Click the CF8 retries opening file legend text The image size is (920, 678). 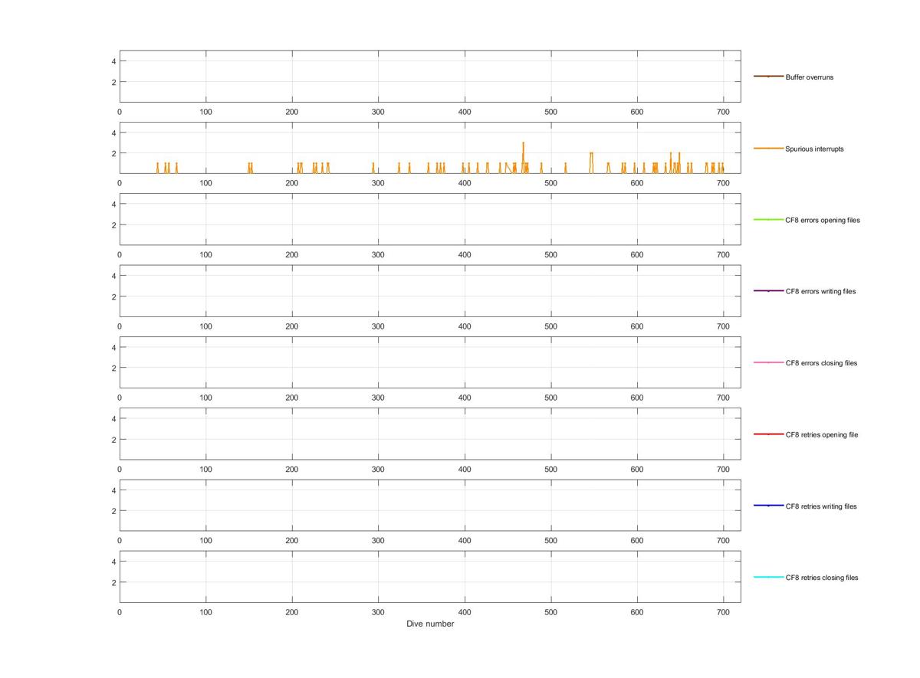[x=821, y=434]
